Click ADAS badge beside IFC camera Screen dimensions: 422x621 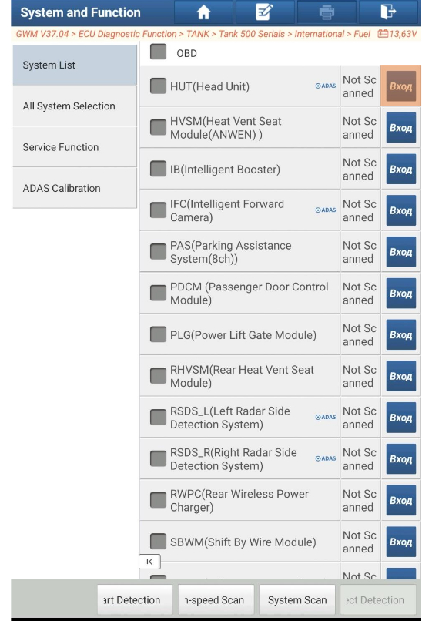click(326, 210)
